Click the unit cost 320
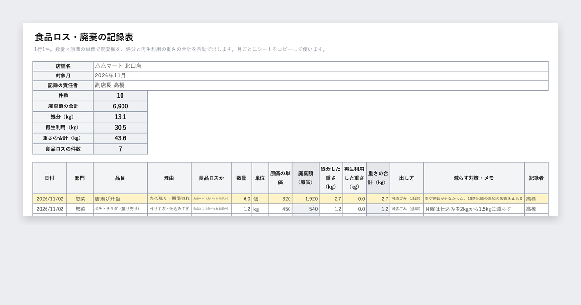The image size is (581, 305). [280, 199]
